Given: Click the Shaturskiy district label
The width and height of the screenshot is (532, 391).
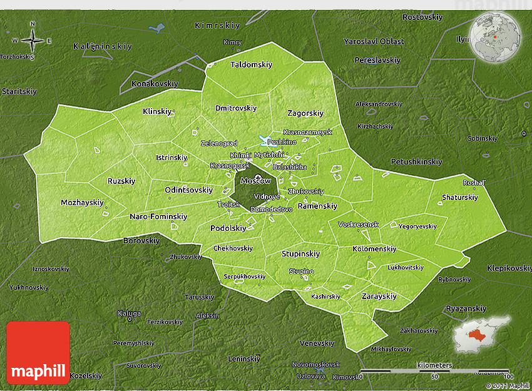Looking at the screenshot, I should pyautogui.click(x=459, y=197).
